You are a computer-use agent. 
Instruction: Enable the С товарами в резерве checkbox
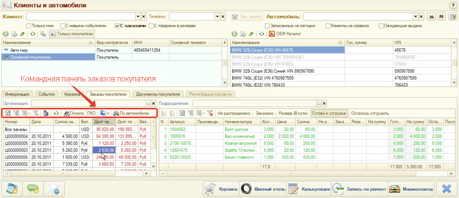click(x=152, y=26)
